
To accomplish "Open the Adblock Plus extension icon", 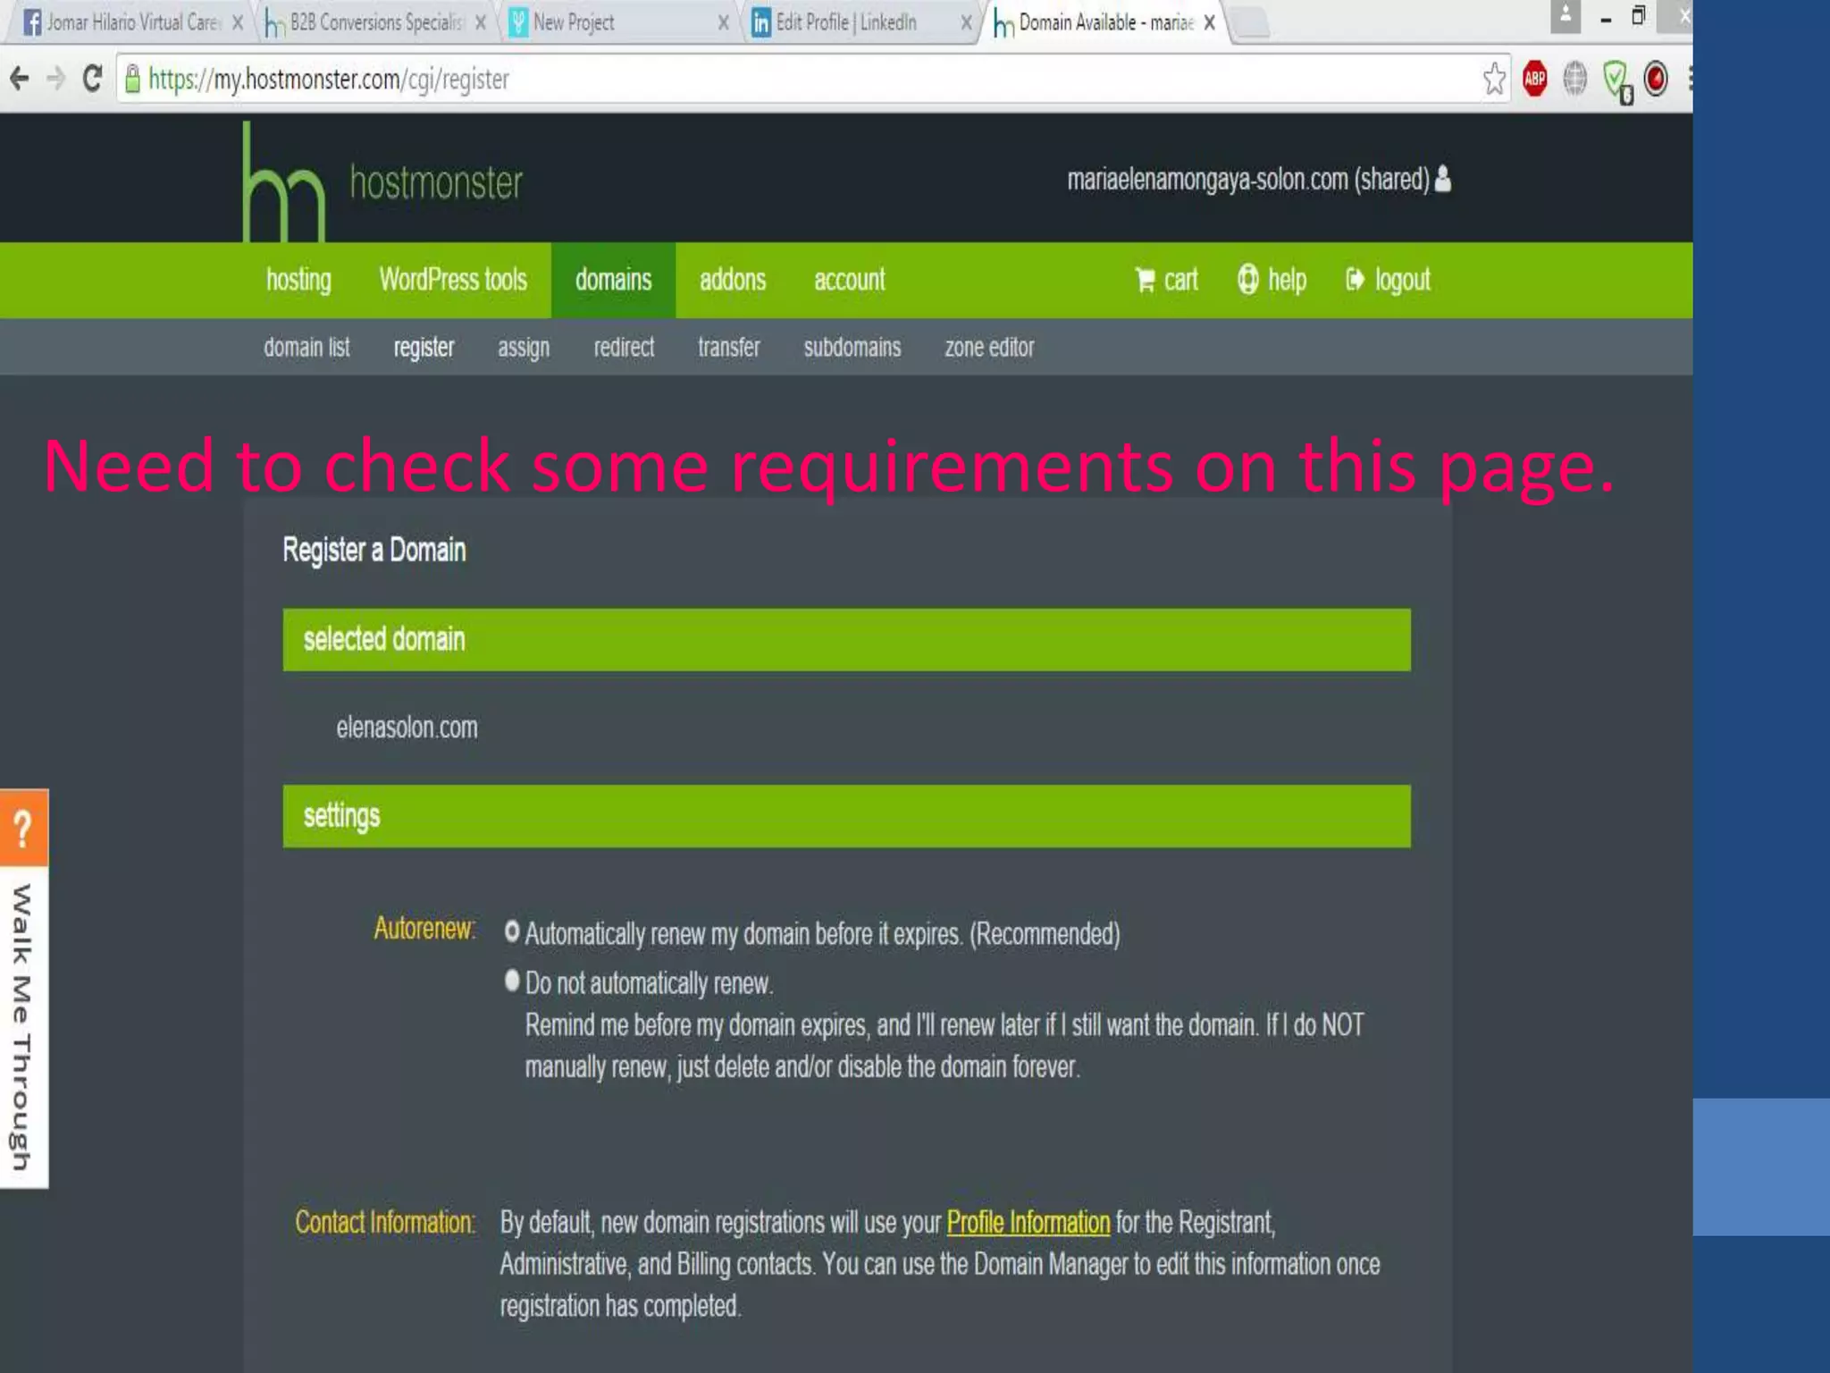I will tap(1534, 79).
